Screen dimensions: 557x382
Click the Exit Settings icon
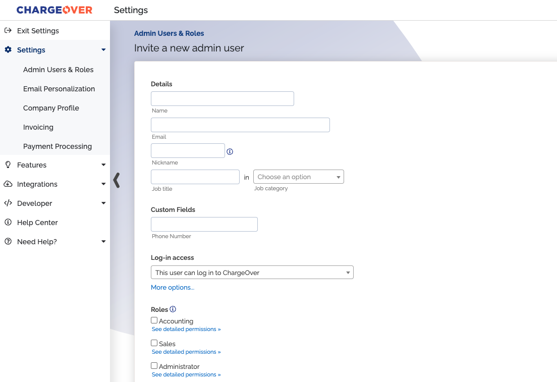coord(7,30)
